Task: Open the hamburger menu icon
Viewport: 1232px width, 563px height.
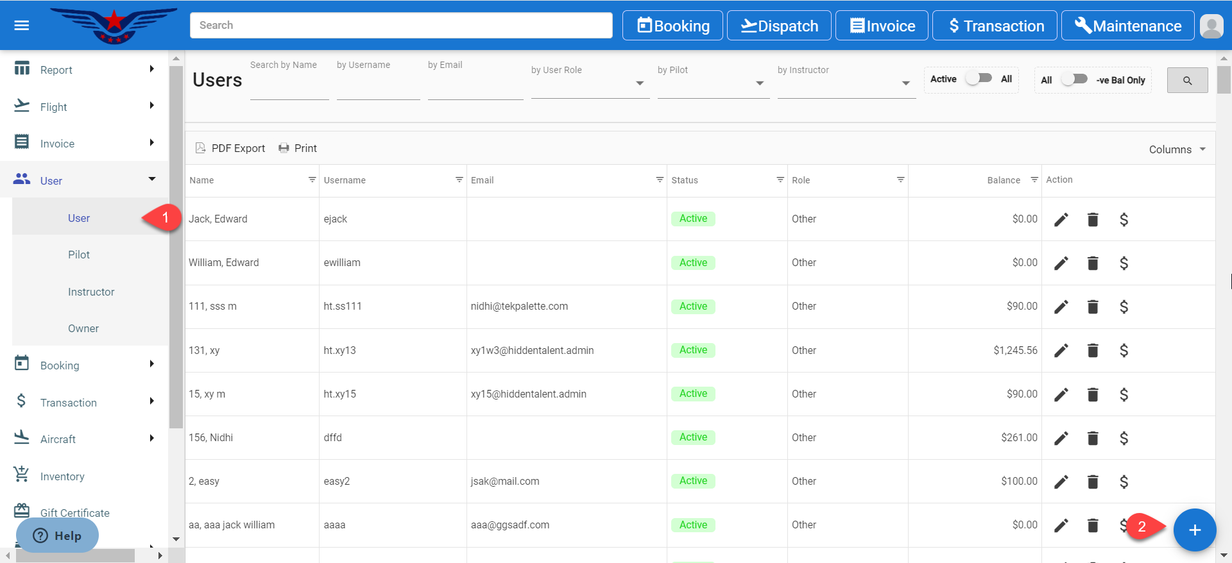Action: tap(22, 26)
